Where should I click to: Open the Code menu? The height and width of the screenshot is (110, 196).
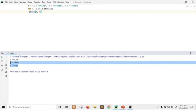click(x=30, y=2)
